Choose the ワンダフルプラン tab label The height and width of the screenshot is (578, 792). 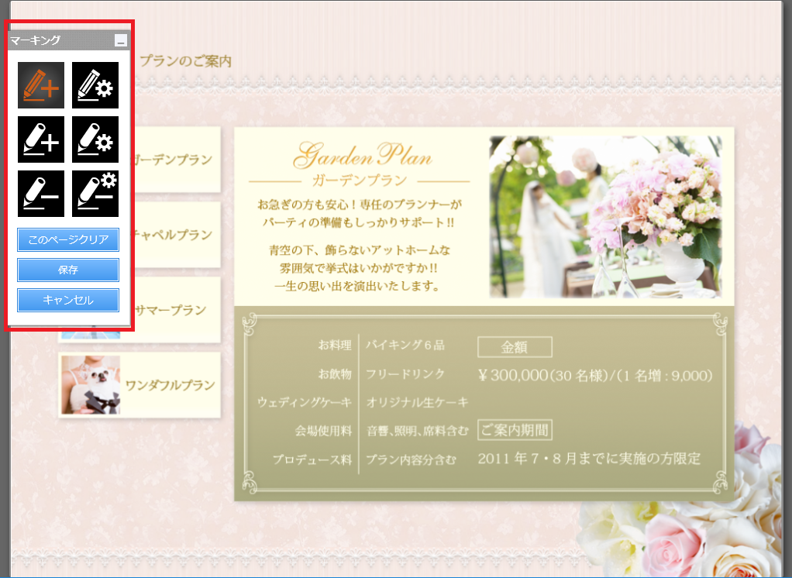click(x=170, y=385)
